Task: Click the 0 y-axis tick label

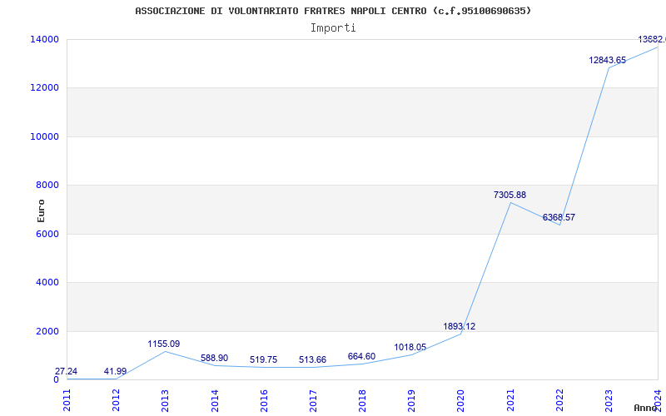Action: pos(56,379)
